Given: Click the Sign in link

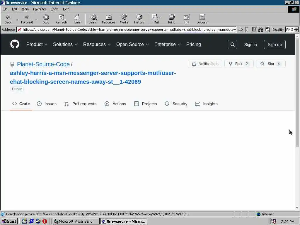Looking at the screenshot, I should (x=250, y=45).
